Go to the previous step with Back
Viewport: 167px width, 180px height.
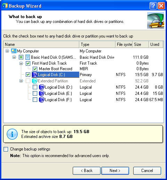(x=87, y=171)
